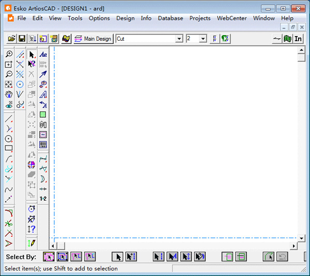
Task: Click the green double-arrow pencil tool
Action: click(32, 243)
